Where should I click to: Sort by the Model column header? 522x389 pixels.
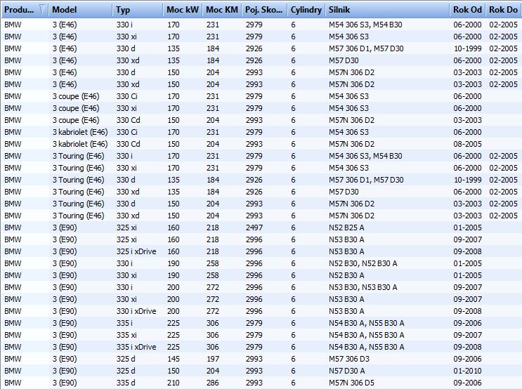pos(81,10)
